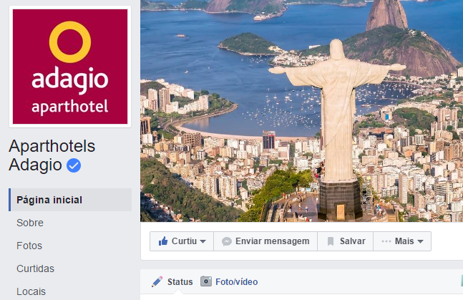The height and width of the screenshot is (300, 463).
Task: Open the Rio de Janeiro cover photo
Action: tap(301, 111)
